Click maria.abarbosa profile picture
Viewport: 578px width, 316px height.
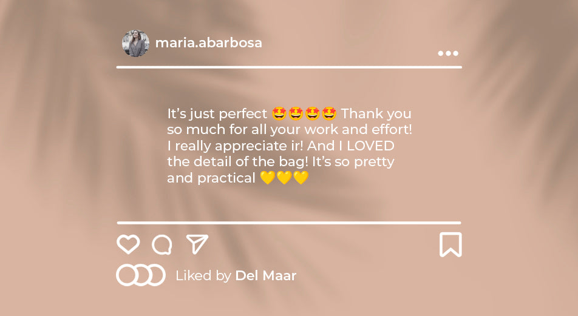click(135, 44)
